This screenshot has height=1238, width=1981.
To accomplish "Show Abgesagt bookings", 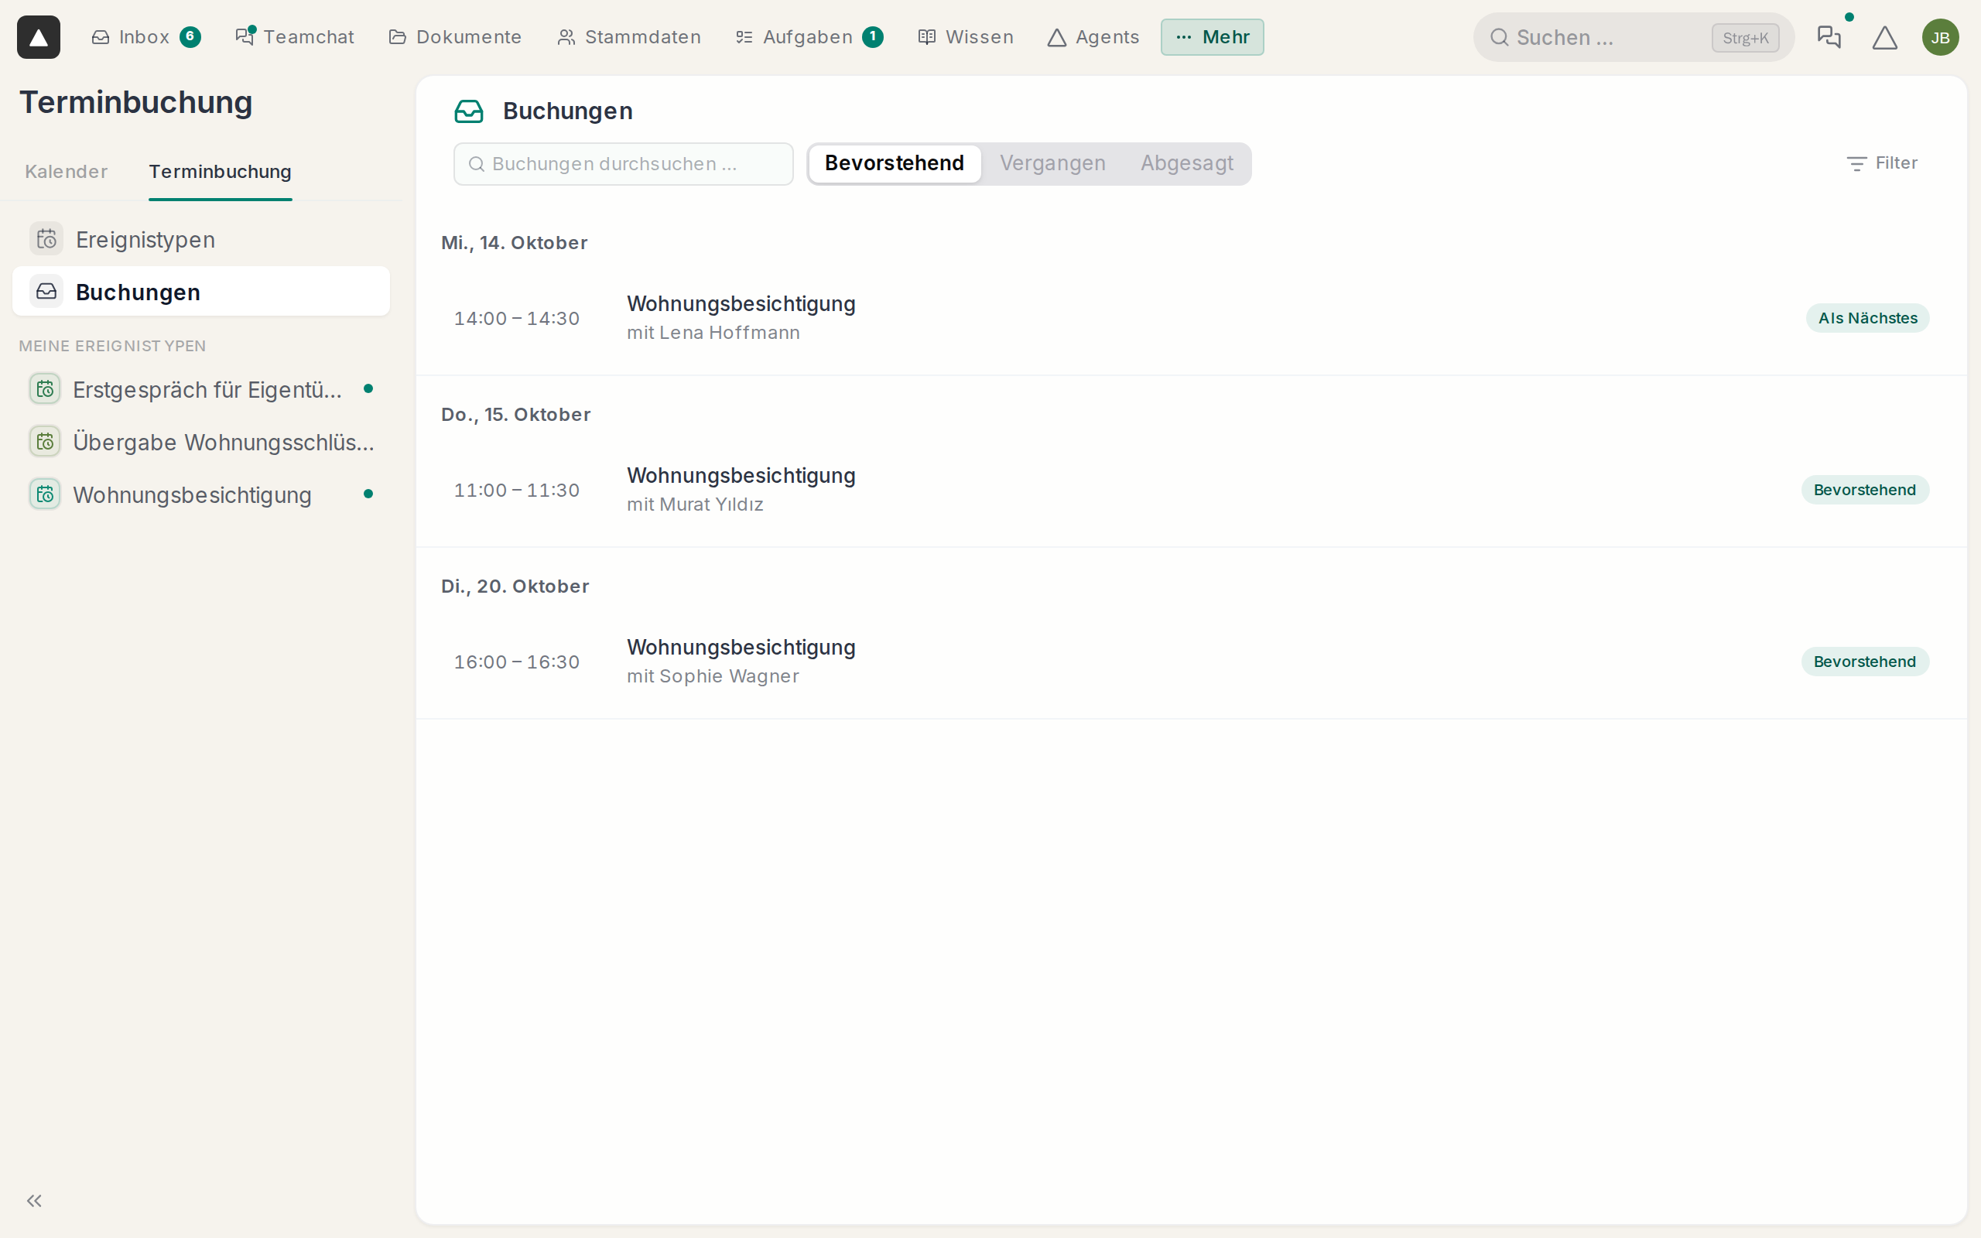I will click(1186, 163).
